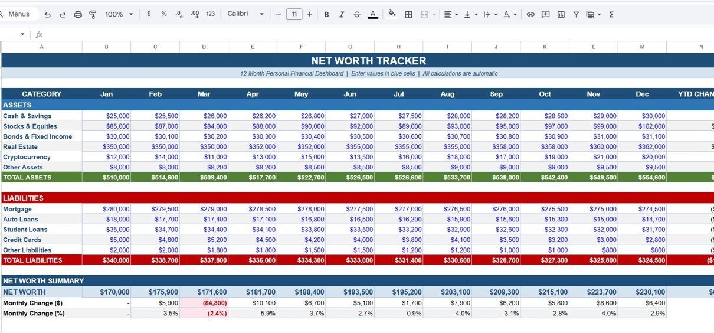Open the fill color bucket
The image size is (714, 333).
point(392,14)
